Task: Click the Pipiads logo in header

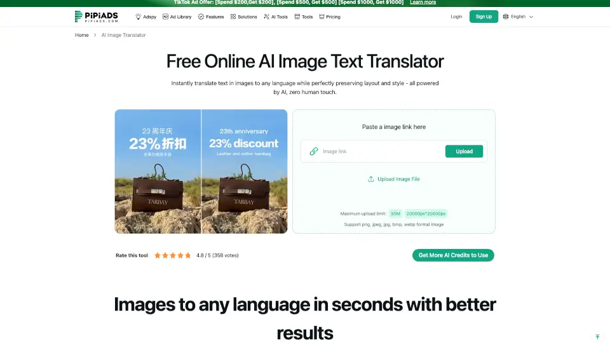Action: point(96,17)
